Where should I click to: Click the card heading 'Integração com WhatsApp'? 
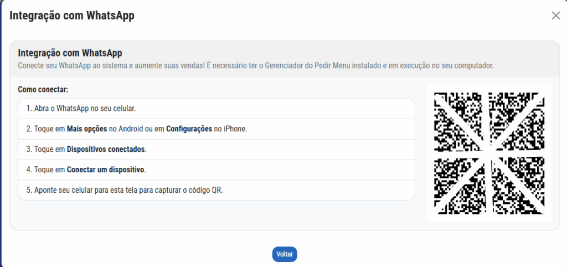70,53
